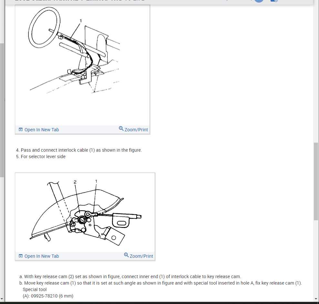Open the steering column figure in new tab

[39, 130]
